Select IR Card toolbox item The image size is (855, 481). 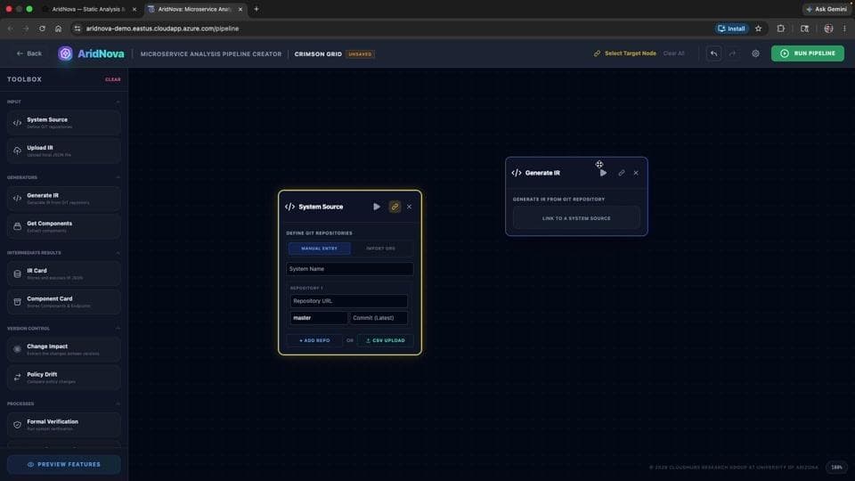(x=64, y=273)
